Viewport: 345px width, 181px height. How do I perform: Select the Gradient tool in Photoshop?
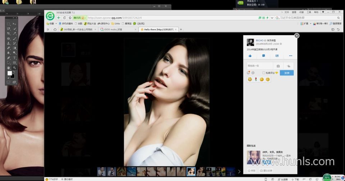tap(14, 48)
